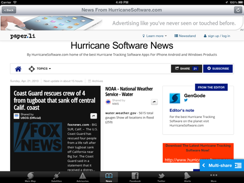Viewport: 244px width, 183px height.
Task: Click the USCG (Official) avatar icon
Action: 16,116
